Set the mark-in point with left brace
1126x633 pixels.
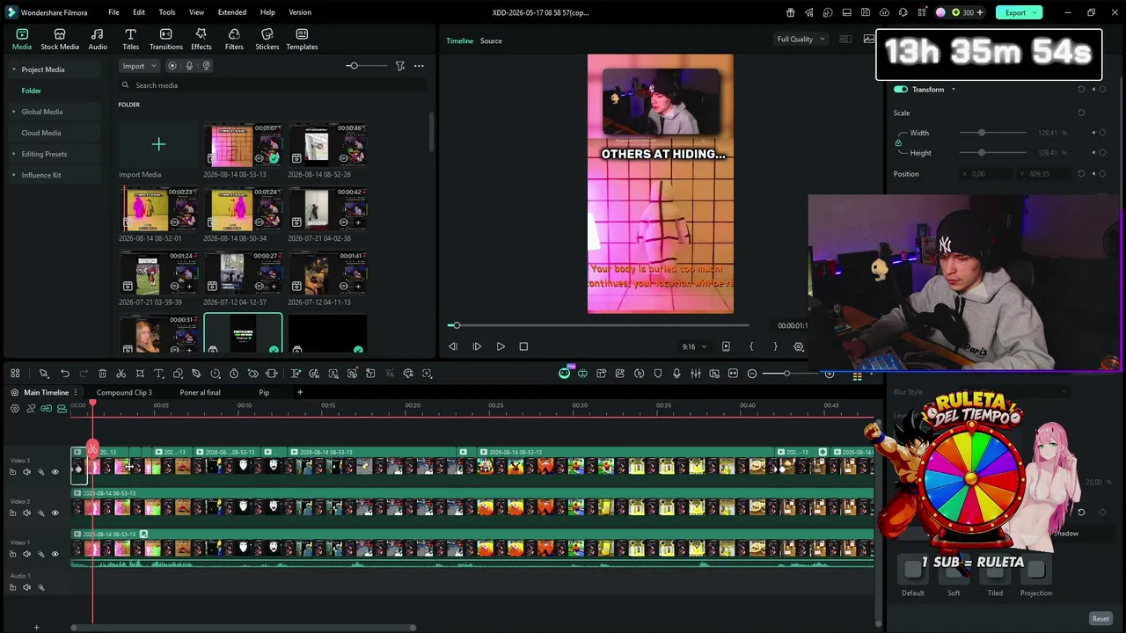pyautogui.click(x=751, y=346)
